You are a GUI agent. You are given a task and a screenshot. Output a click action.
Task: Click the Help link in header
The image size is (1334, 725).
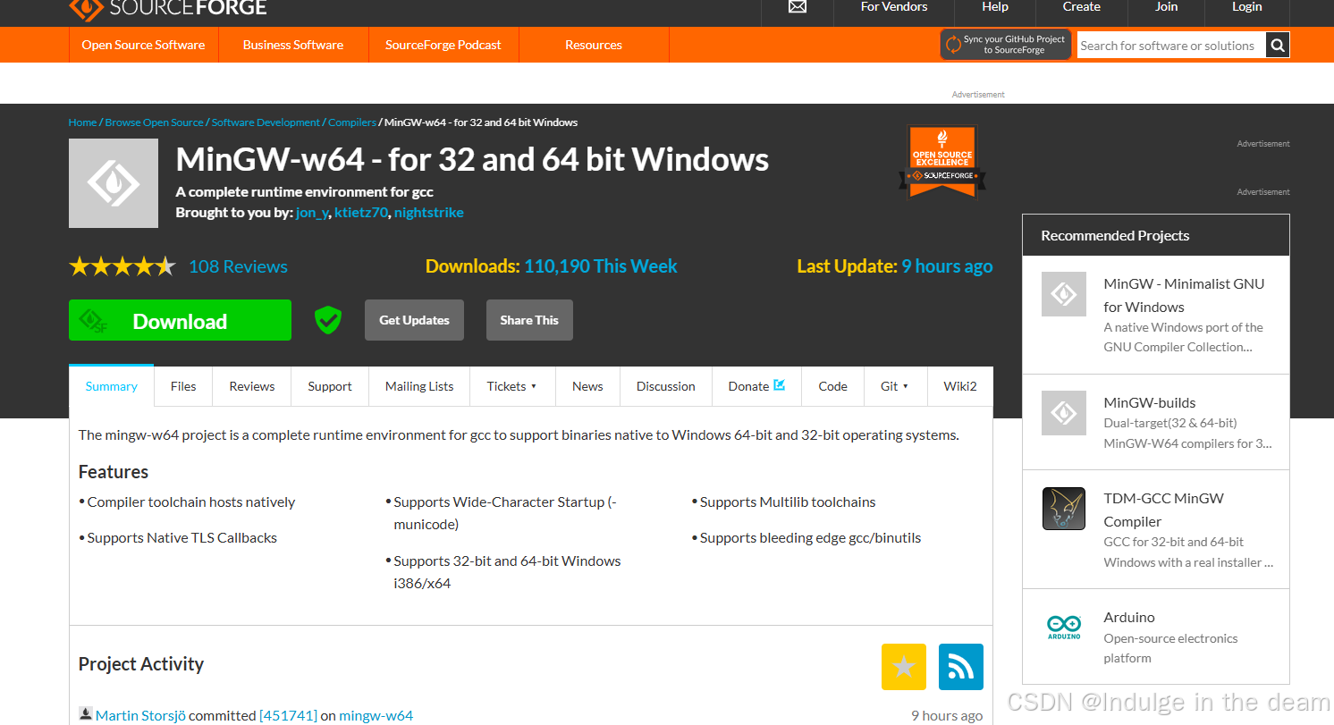[995, 6]
